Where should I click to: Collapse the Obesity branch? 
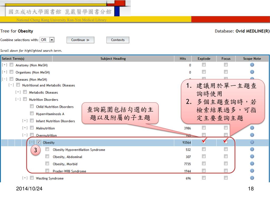32,142
